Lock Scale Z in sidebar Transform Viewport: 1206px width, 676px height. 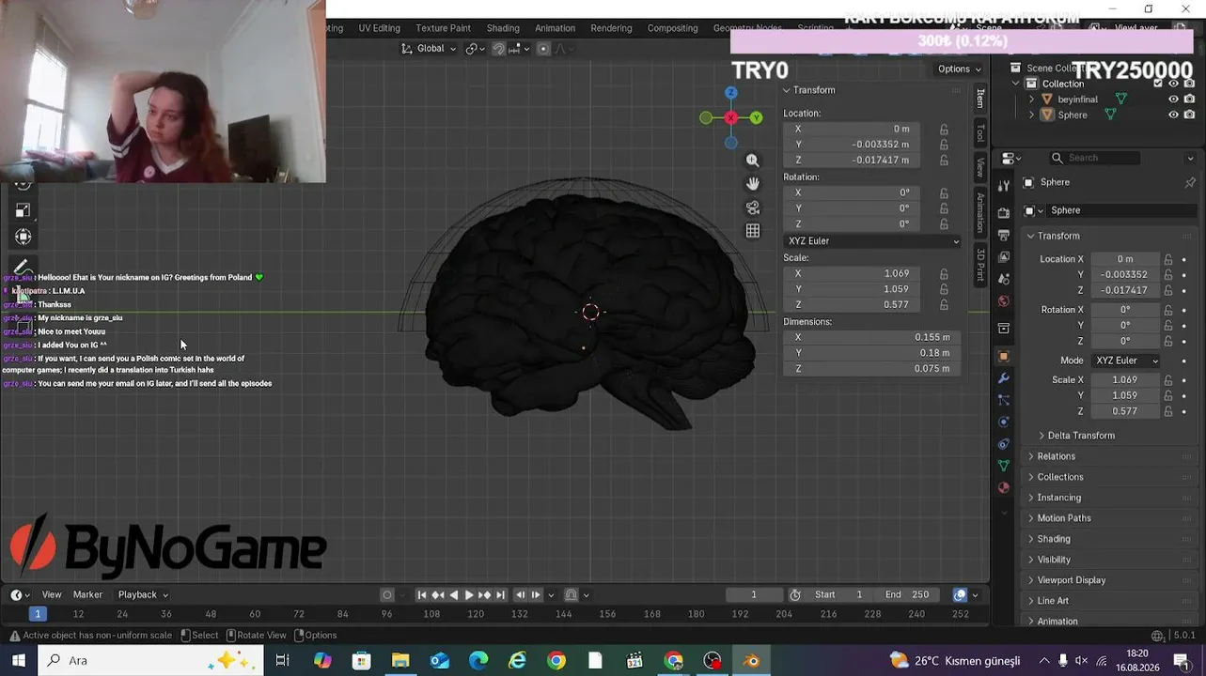click(944, 305)
